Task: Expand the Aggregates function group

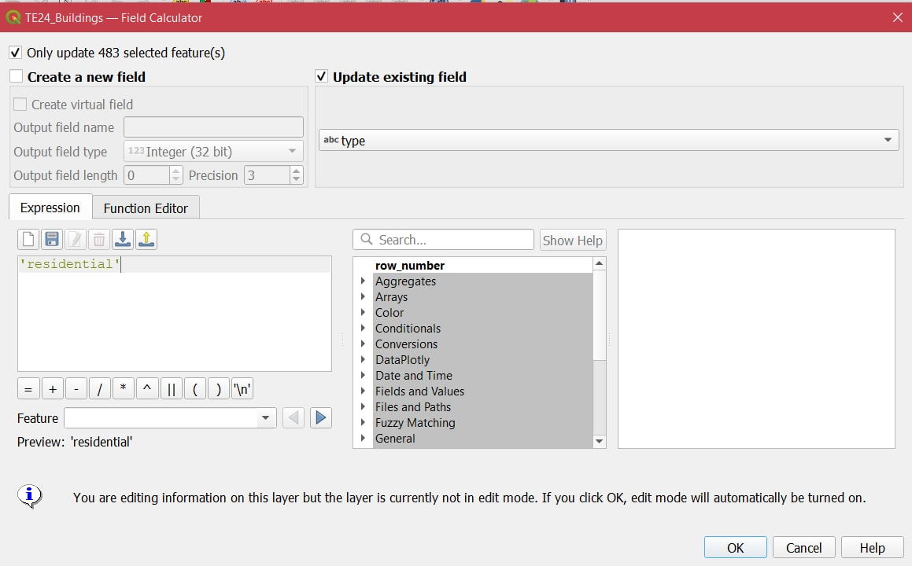Action: [x=363, y=281]
